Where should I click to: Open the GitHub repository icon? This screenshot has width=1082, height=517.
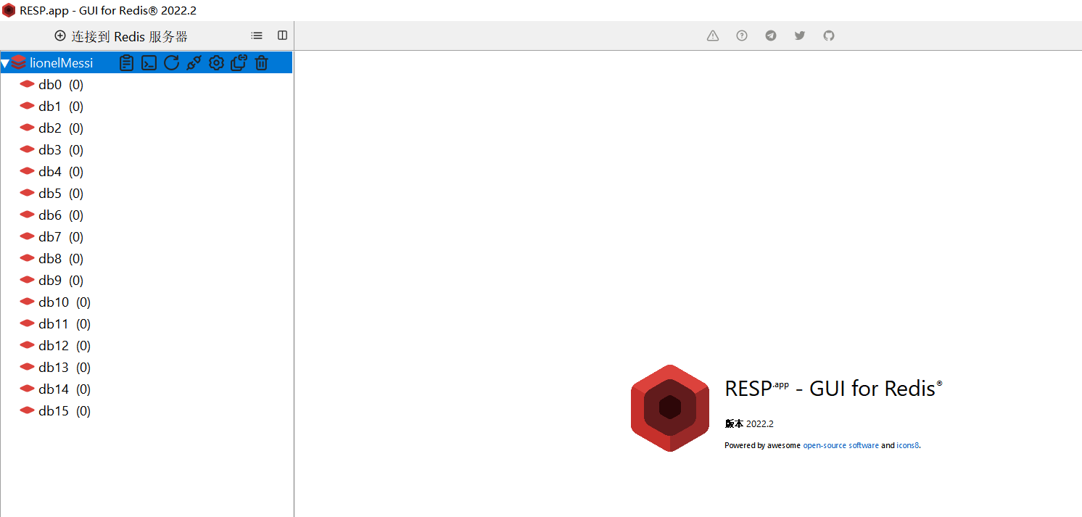pos(829,36)
